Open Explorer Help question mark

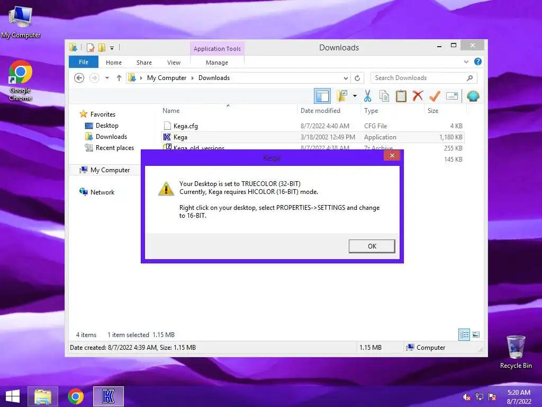point(478,61)
